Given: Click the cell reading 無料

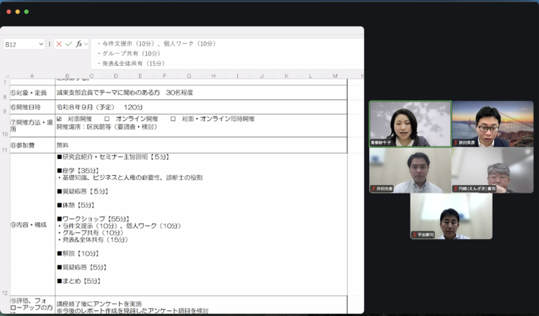Looking at the screenshot, I should (x=201, y=145).
